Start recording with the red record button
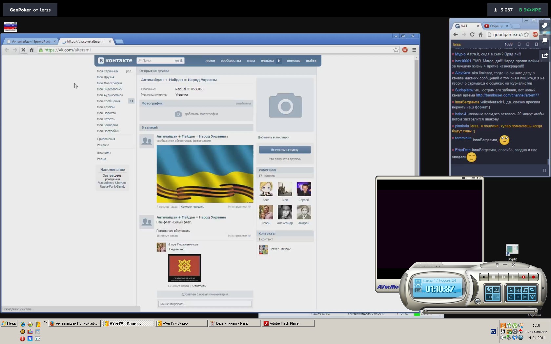The height and width of the screenshot is (344, 551). pos(533,277)
